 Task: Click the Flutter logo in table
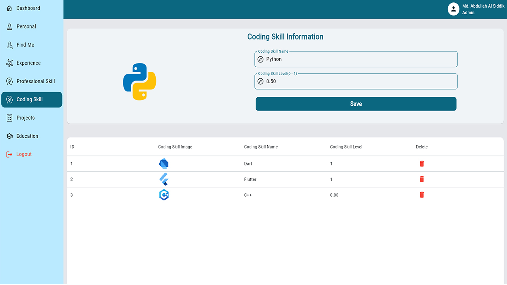[x=164, y=179]
